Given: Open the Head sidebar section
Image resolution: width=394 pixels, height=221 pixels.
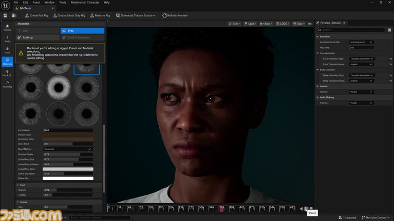Looking at the screenshot, I should click(x=7, y=50).
